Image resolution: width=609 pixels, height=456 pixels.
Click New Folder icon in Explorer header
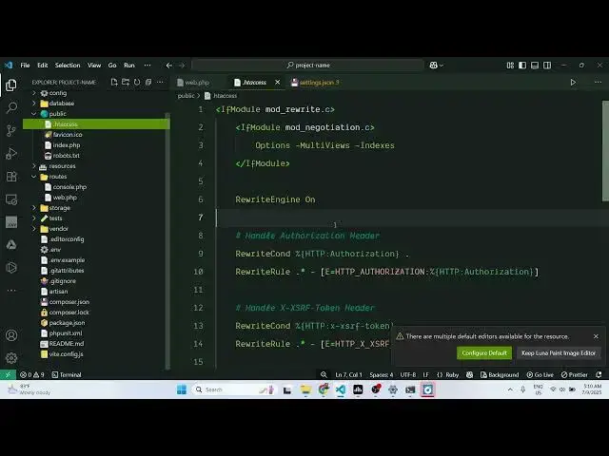126,83
